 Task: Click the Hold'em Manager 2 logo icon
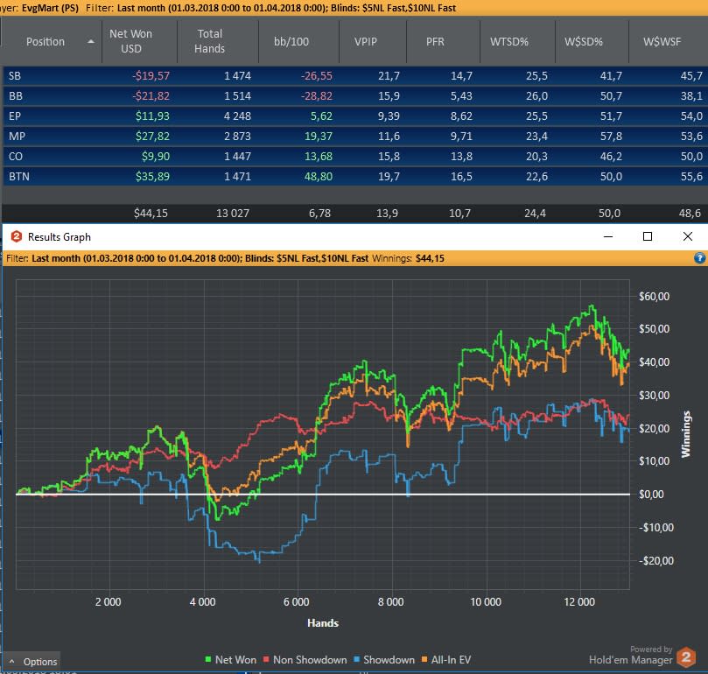[686, 656]
